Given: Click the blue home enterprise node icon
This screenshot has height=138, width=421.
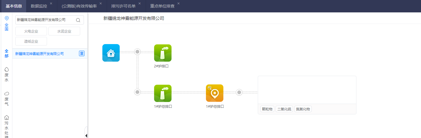Looking at the screenshot, I should (111, 53).
